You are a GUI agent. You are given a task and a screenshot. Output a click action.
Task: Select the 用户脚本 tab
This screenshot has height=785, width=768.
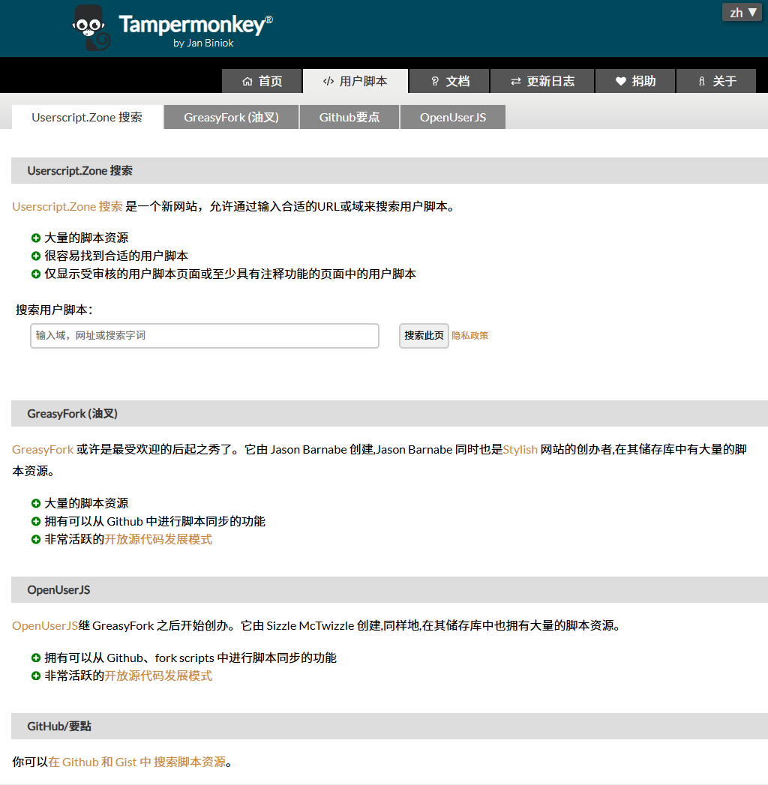tap(355, 81)
